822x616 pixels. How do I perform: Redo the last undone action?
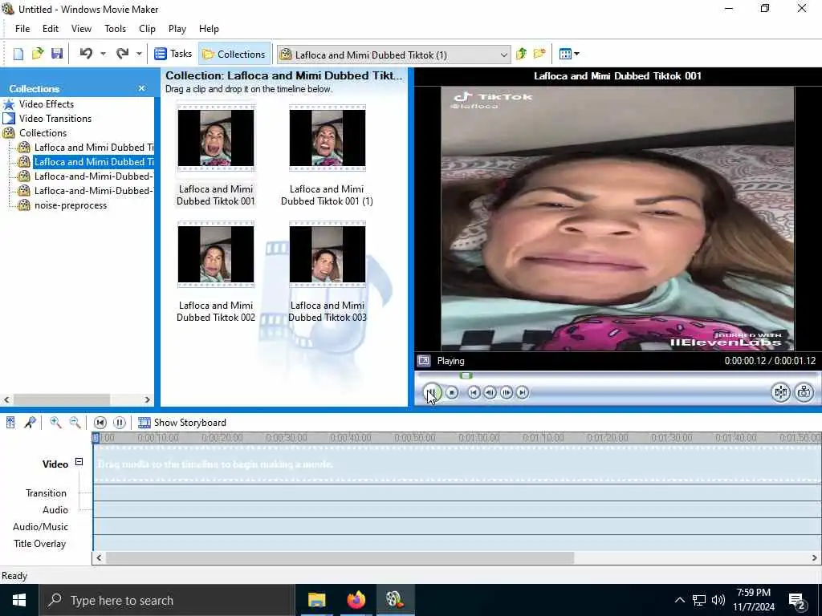pos(123,54)
